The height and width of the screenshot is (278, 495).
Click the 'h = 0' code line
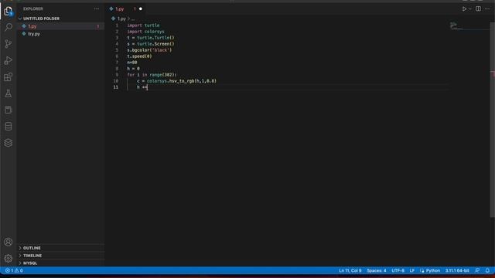(x=133, y=69)
